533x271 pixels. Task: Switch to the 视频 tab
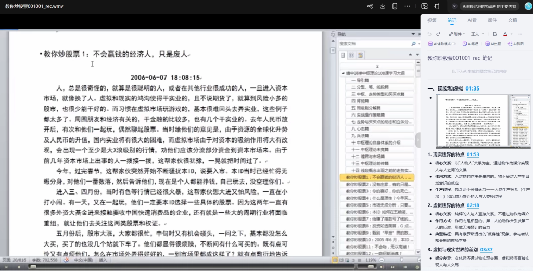tap(432, 20)
